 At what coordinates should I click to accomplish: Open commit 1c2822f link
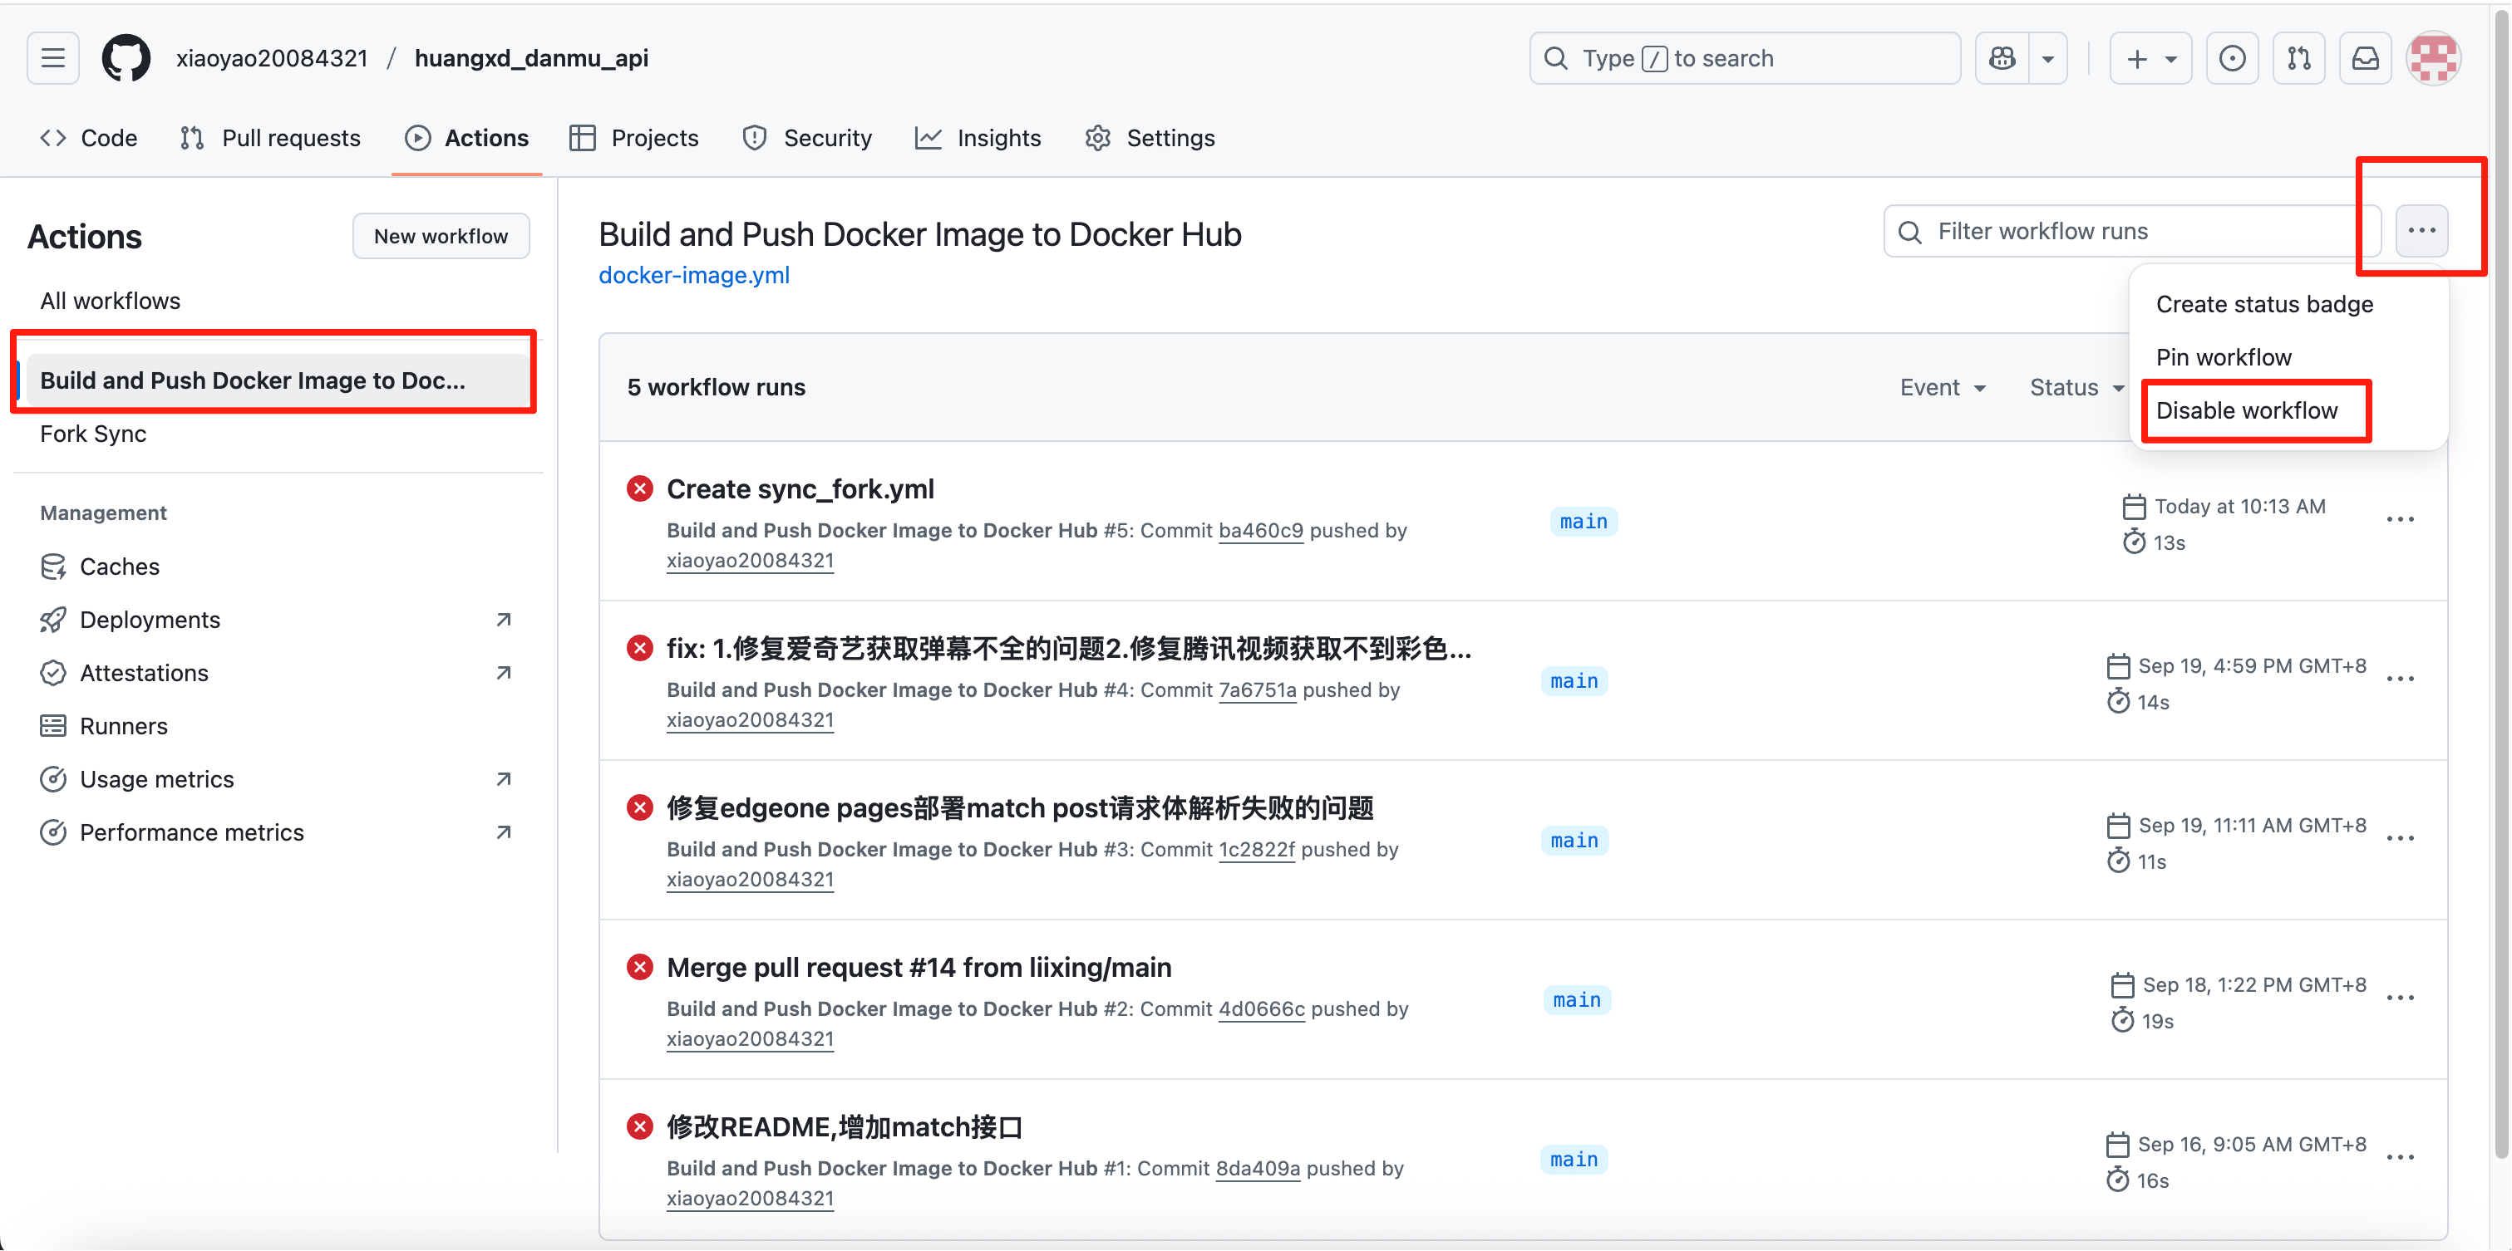[x=1257, y=850]
